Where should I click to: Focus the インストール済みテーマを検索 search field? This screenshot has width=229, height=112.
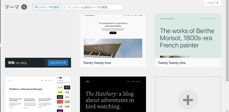coord(94,7)
